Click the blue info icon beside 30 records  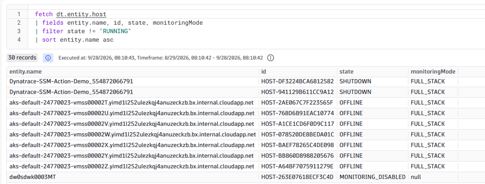[48, 58]
